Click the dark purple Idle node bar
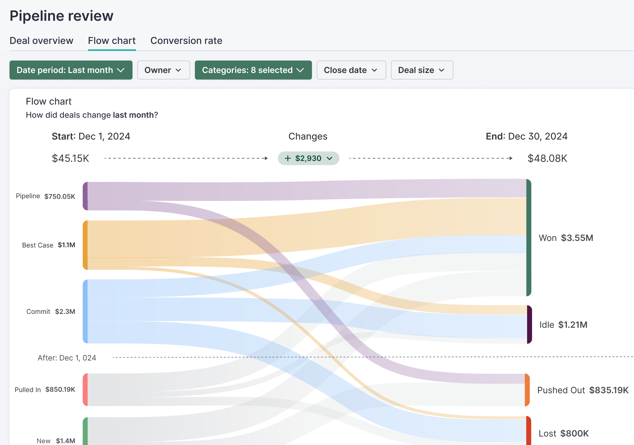 pos(529,324)
